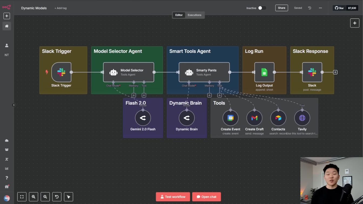Open workflow history clock icon

point(310,8)
